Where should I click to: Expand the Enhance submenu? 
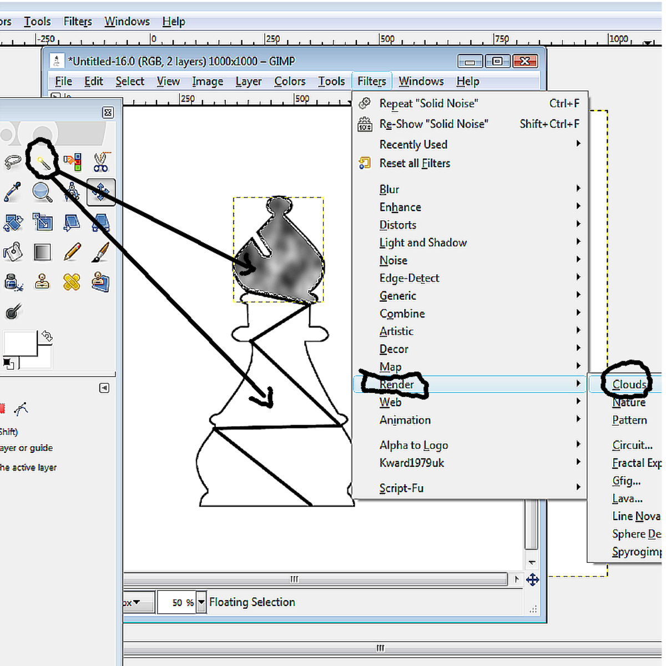point(470,207)
